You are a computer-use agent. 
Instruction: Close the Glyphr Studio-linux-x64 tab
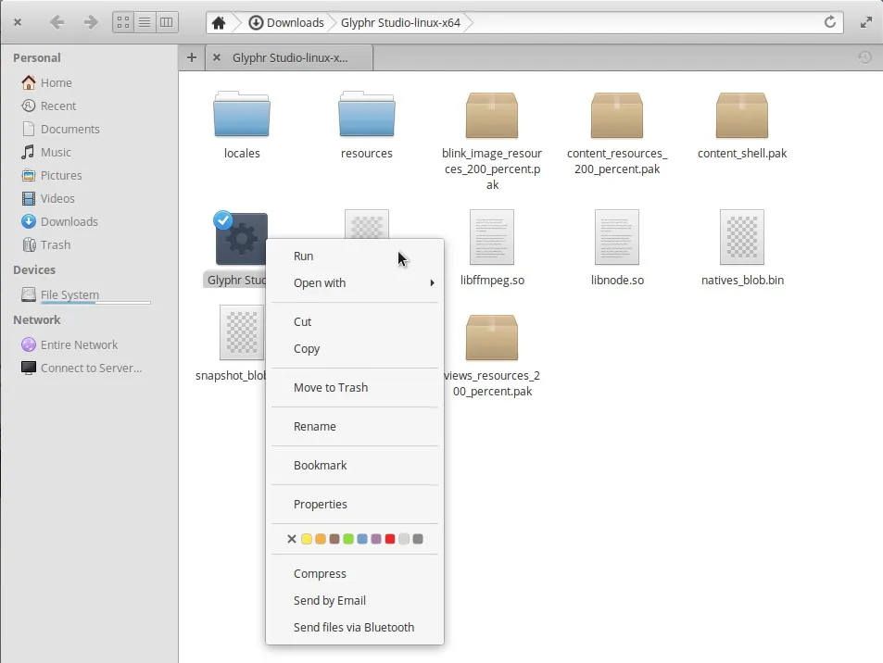(x=217, y=57)
